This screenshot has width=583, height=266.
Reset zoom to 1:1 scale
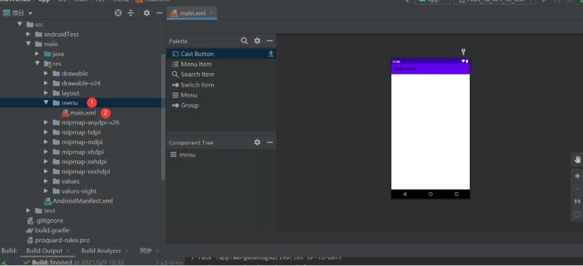(577, 202)
